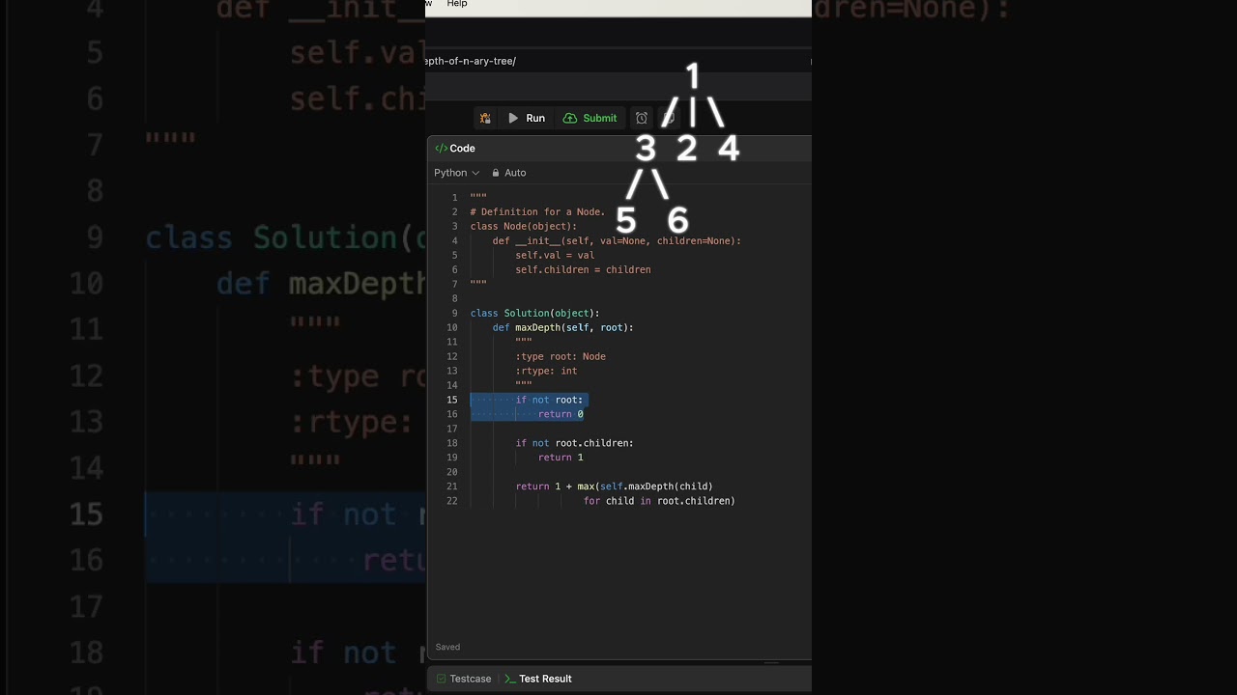Start the alarm clock timer
Image resolution: width=1237 pixels, height=695 pixels.
(x=641, y=119)
